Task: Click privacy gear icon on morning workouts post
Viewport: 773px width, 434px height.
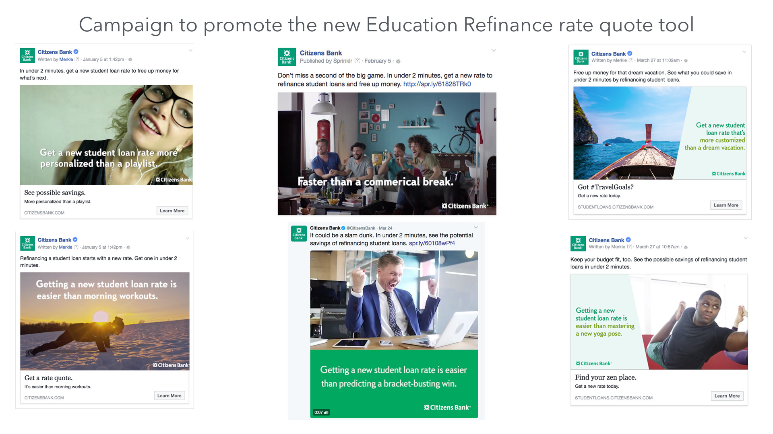Action: (128, 247)
